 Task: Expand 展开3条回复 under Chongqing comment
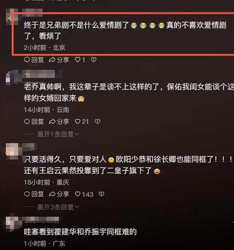(58, 207)
